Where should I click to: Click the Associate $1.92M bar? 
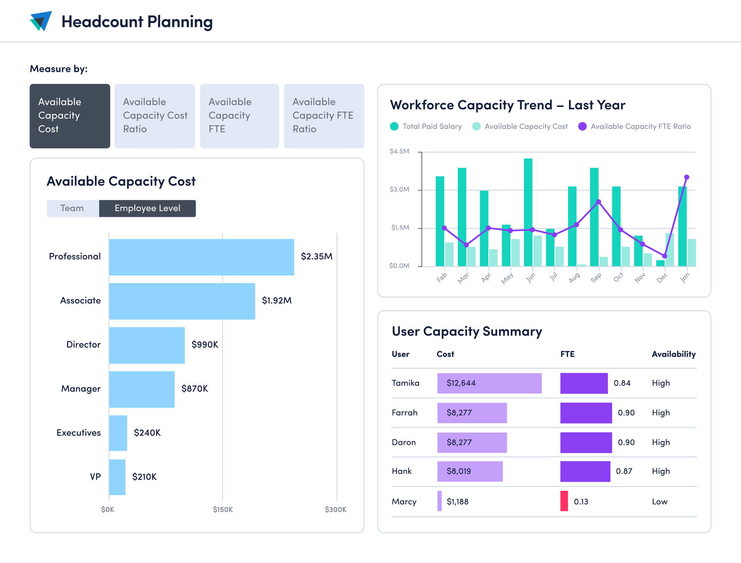click(x=182, y=301)
